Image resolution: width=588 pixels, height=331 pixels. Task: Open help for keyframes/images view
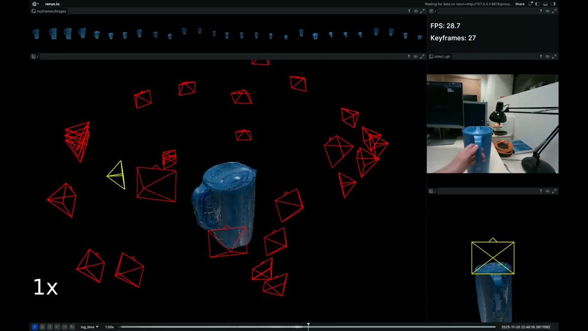[x=409, y=11]
